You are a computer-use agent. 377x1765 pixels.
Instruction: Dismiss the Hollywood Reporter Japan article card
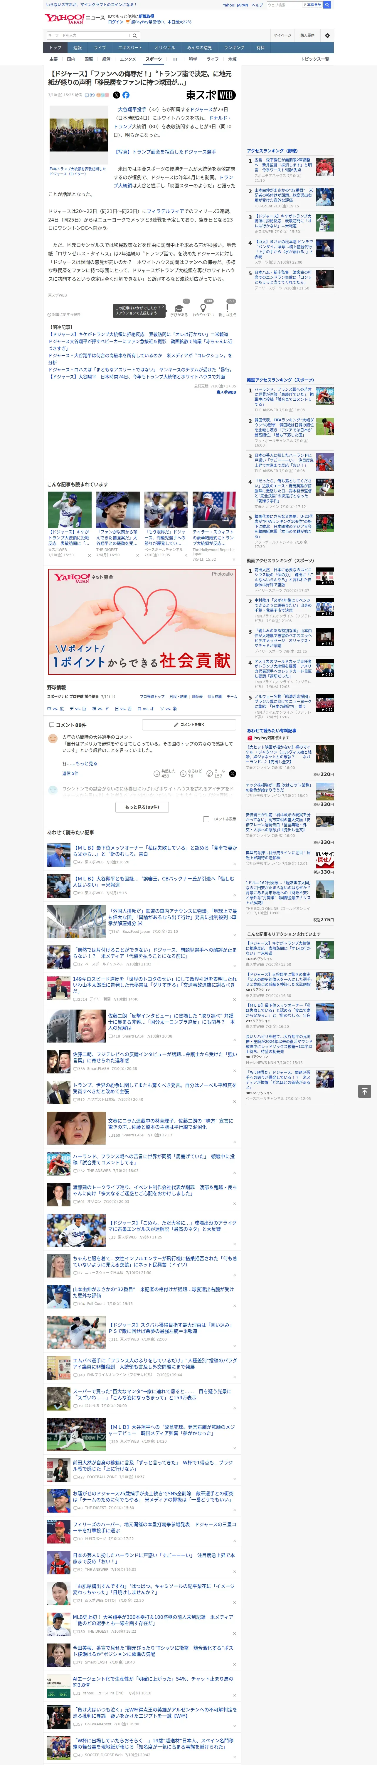click(x=233, y=560)
